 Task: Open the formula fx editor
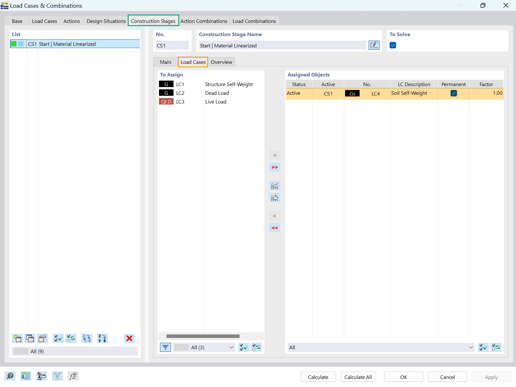click(73, 376)
